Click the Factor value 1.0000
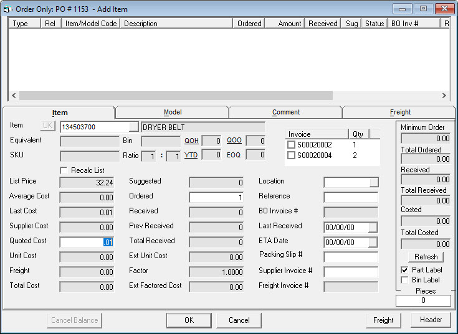The height and width of the screenshot is (334, 458). (216, 272)
